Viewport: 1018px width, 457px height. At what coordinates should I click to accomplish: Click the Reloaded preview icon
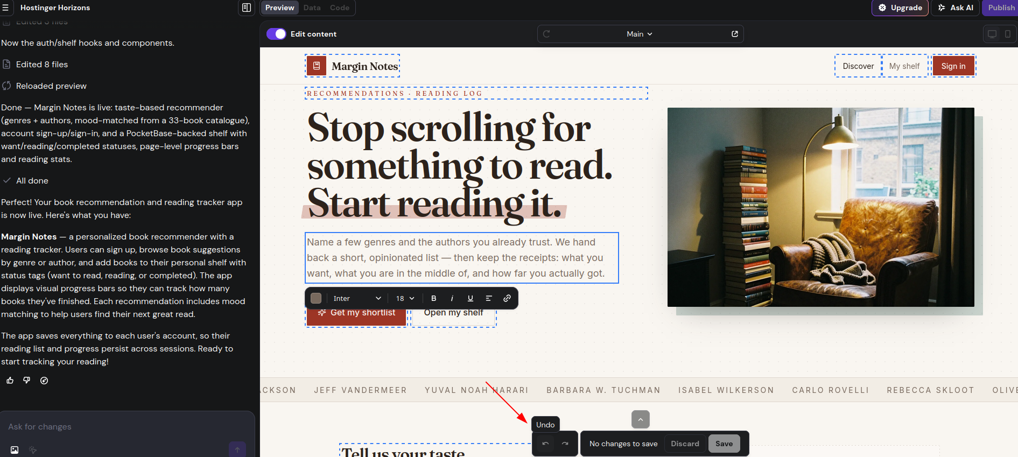[6, 86]
